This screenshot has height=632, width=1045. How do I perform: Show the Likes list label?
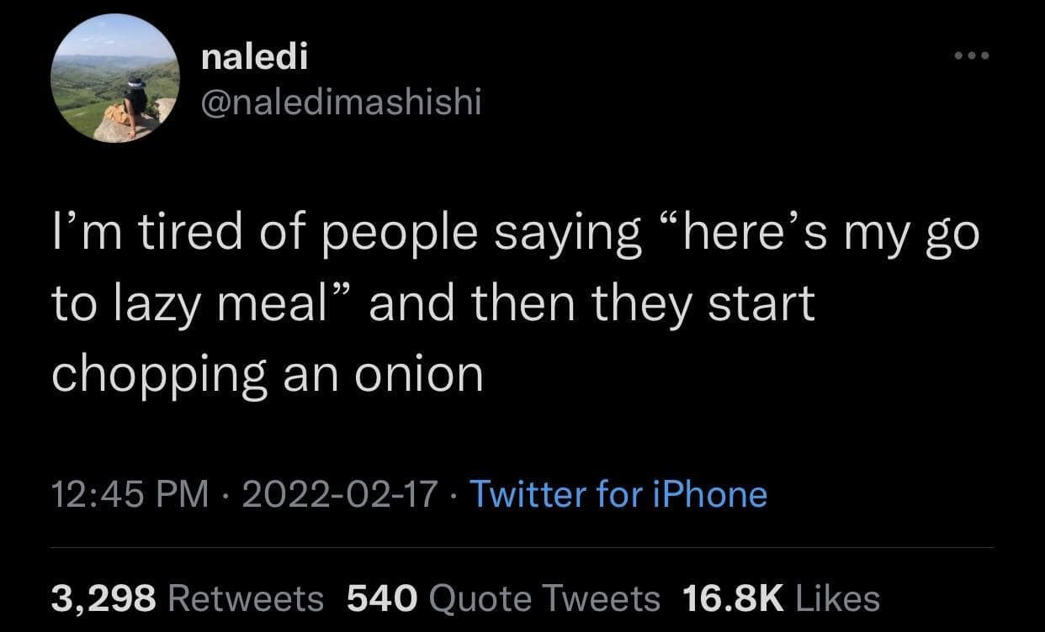837,598
